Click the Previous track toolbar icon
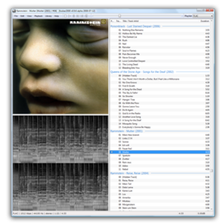220x224 pixels. coord(78,16)
